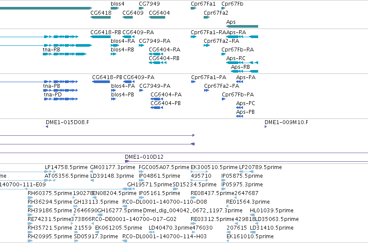Click EST EK300510.5prime
The image size is (368, 243).
(214, 167)
